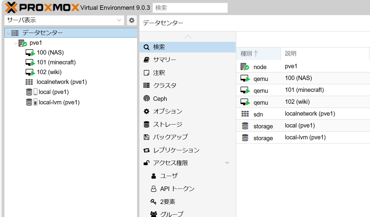Select the pve1 node icon in tree
The height and width of the screenshot is (217, 370).
point(22,43)
